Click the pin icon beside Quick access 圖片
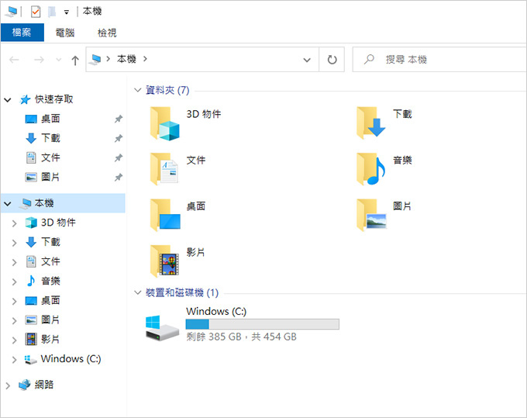527x418 pixels. pyautogui.click(x=119, y=178)
